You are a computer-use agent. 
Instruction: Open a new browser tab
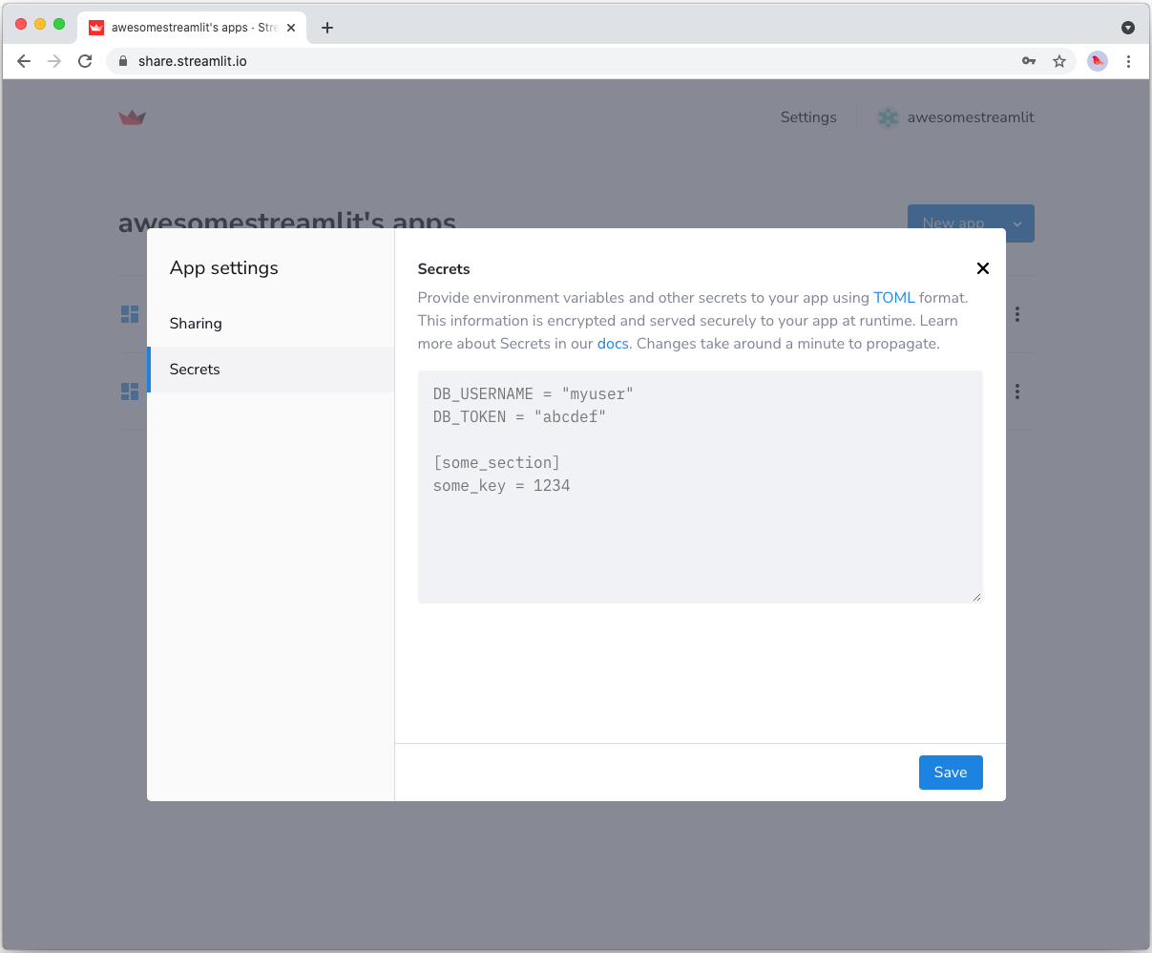pos(327,28)
